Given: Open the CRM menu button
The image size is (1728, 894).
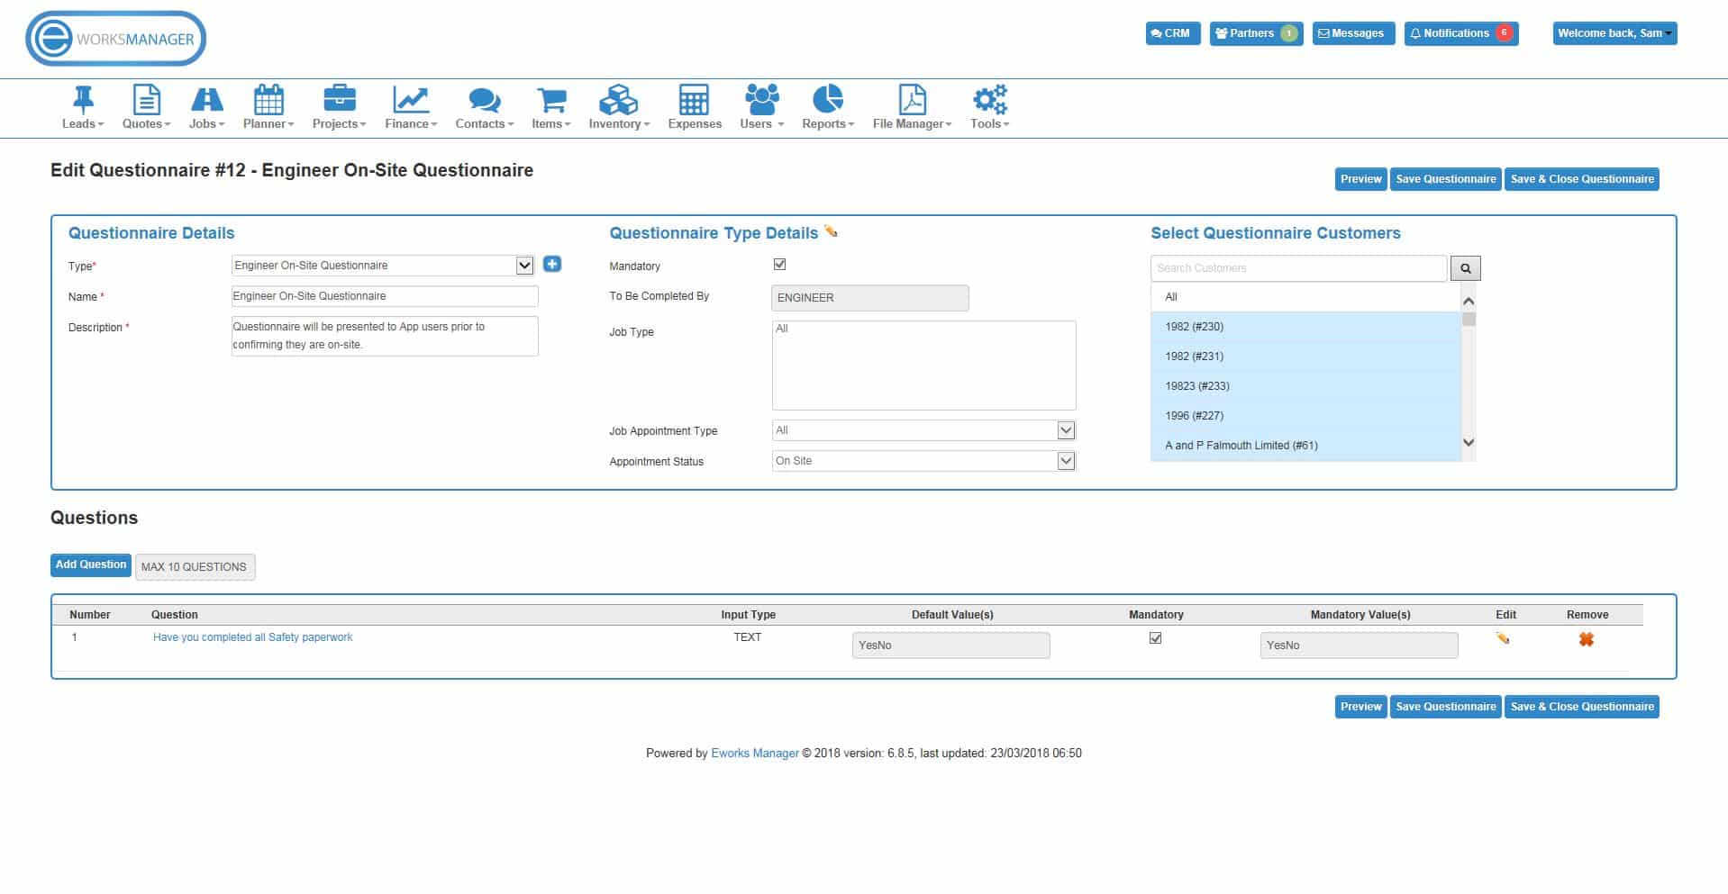Looking at the screenshot, I should [1172, 33].
